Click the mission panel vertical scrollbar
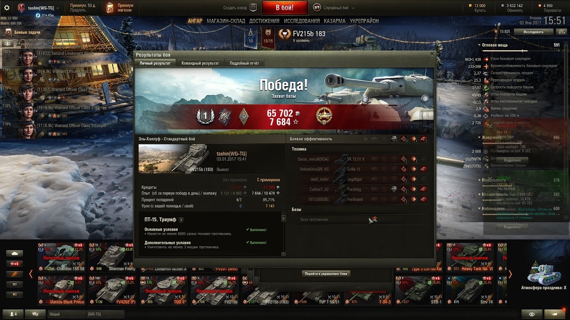Viewport: 570px width, 320px height. pyautogui.click(x=283, y=235)
